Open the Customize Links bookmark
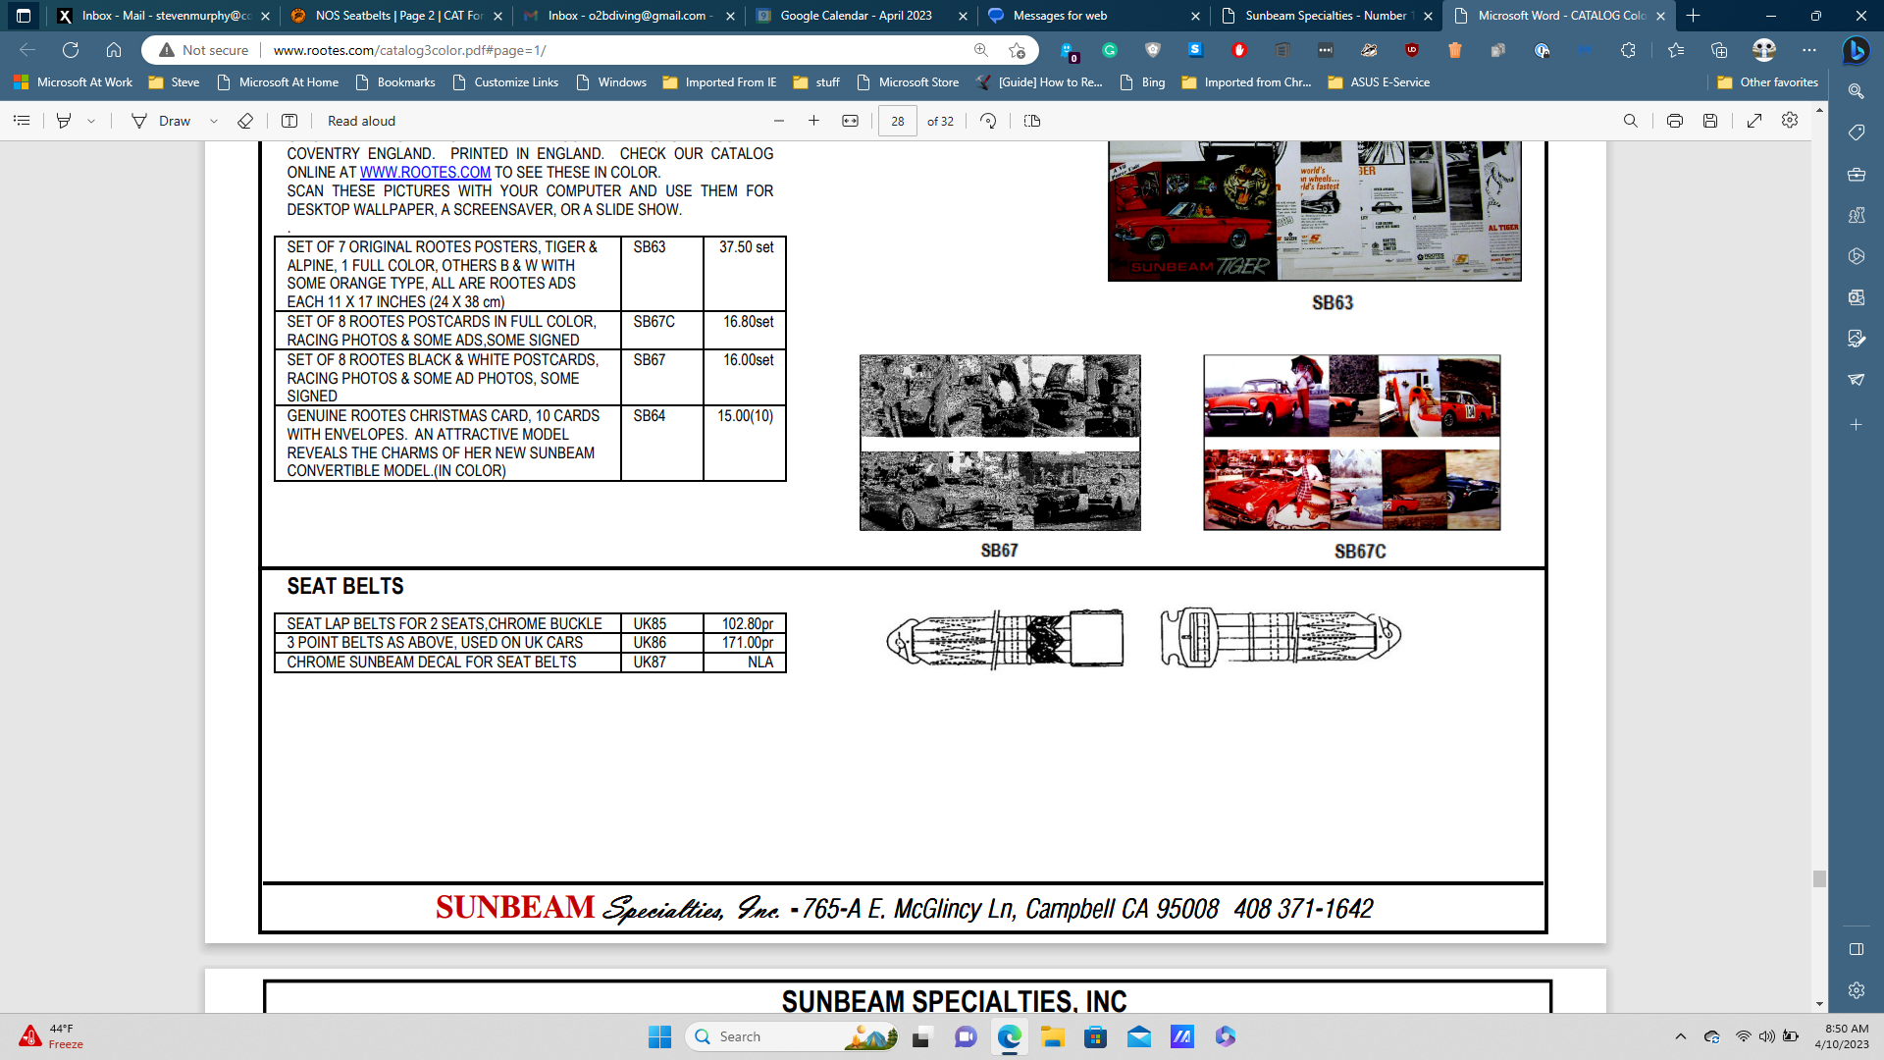 click(x=505, y=82)
